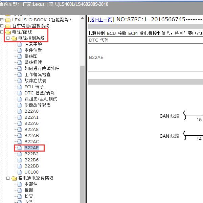The width and height of the screenshot is (203, 203).
Task: Select the B22AC code entry
Action: pos(31,142)
